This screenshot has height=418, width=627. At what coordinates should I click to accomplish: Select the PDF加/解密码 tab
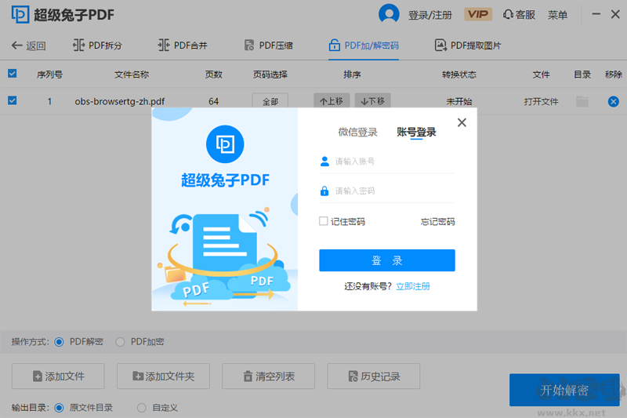pyautogui.click(x=364, y=45)
